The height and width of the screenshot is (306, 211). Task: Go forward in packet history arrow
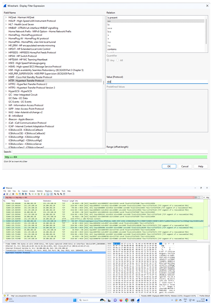pos(36,194)
